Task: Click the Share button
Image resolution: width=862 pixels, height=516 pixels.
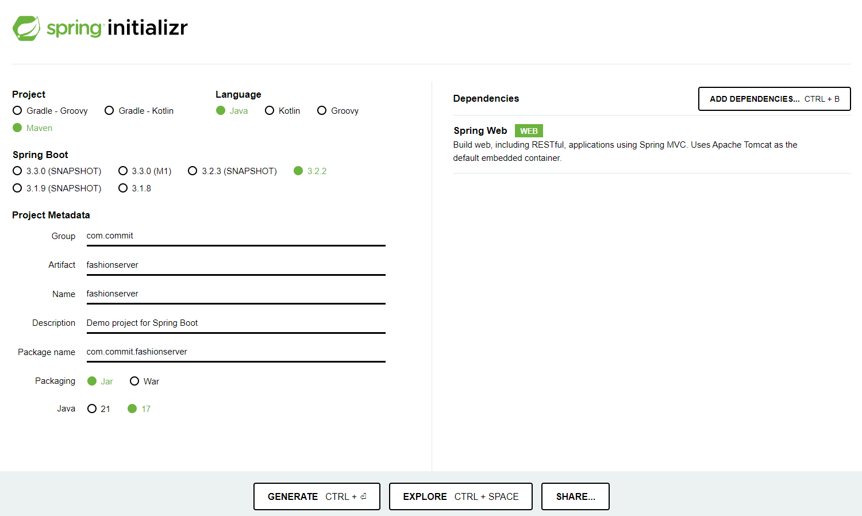Action: [x=575, y=496]
